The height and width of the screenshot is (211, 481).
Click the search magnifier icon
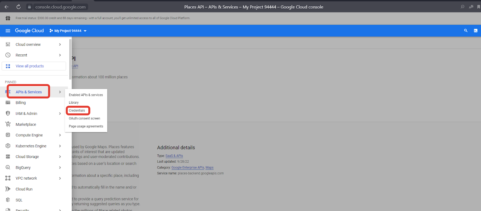pyautogui.click(x=466, y=31)
